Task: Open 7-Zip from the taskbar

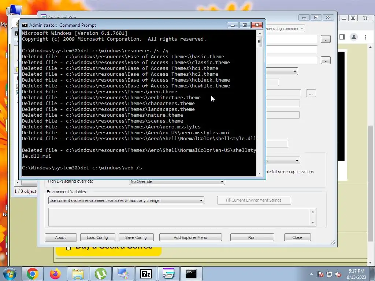Action: point(146,274)
